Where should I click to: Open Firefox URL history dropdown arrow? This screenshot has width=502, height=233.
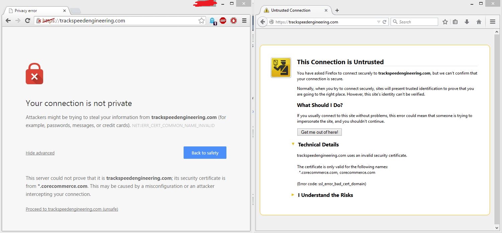coord(379,22)
